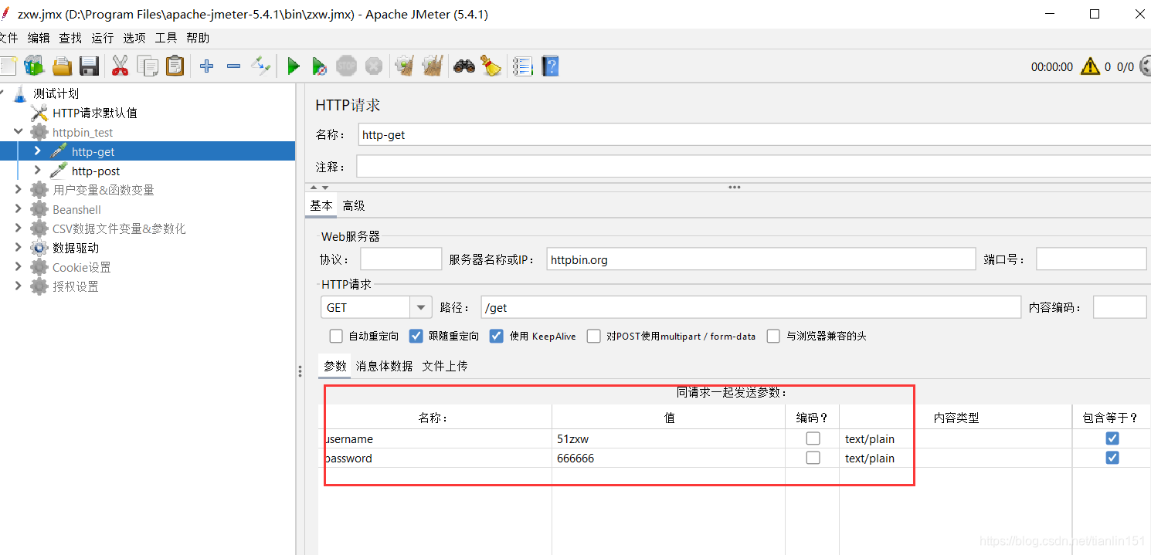
Task: Click the Clear All double-broom icon
Action: click(433, 66)
